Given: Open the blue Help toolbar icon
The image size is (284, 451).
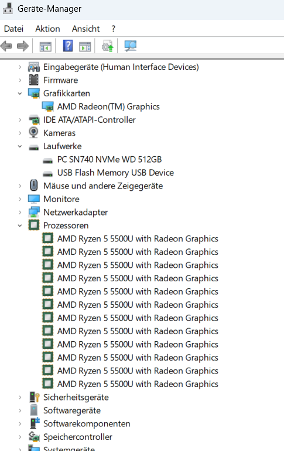Looking at the screenshot, I should point(68,46).
